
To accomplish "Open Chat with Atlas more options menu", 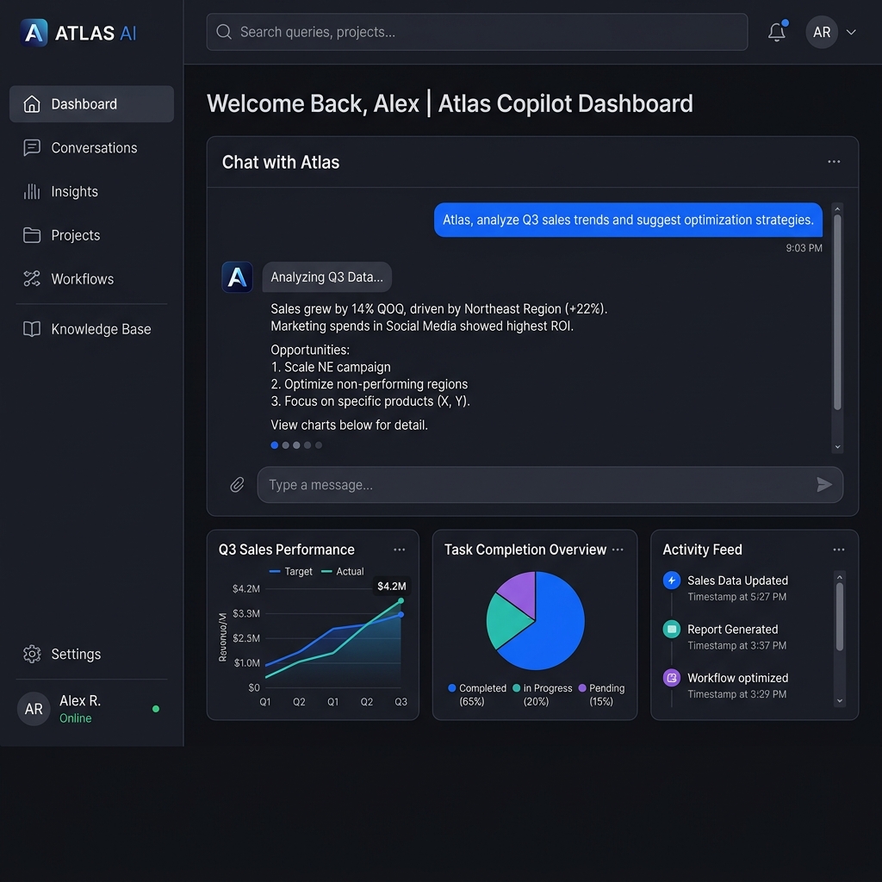I will pyautogui.click(x=834, y=162).
